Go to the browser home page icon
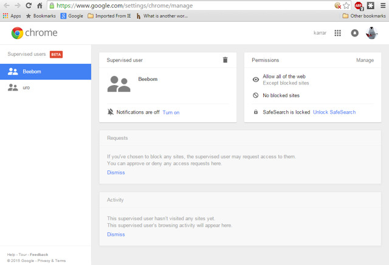This screenshot has height=265, width=389. 40,5
